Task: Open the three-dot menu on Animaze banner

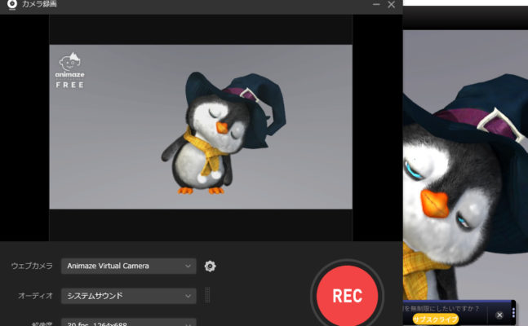Action: (x=513, y=312)
